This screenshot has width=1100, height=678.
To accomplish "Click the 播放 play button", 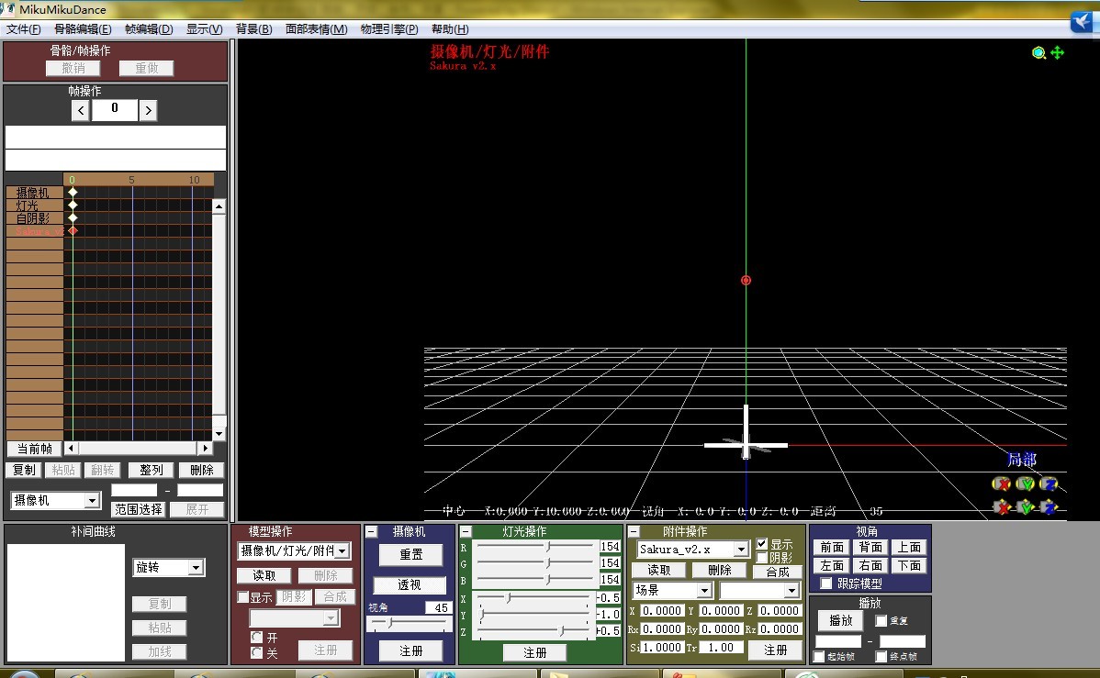I will click(x=841, y=620).
